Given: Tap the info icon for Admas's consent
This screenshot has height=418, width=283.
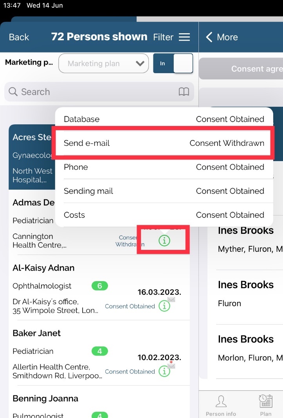Looking at the screenshot, I should point(164,241).
